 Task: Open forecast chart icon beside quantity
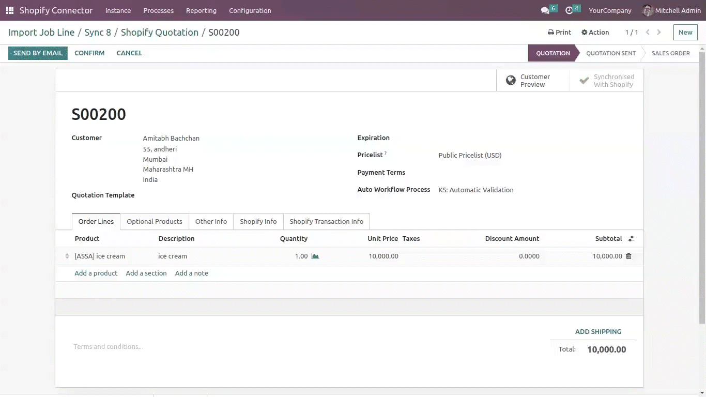tap(315, 256)
